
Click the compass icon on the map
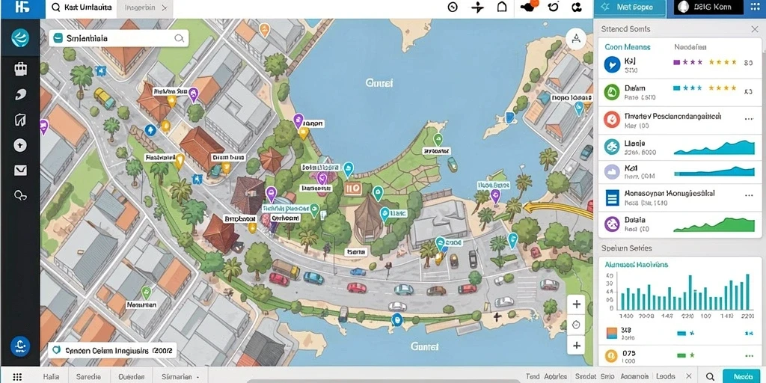(575, 39)
